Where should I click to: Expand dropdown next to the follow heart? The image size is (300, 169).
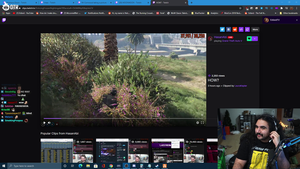click(x=255, y=38)
